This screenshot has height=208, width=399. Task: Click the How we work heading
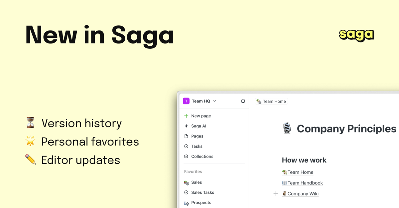304,160
